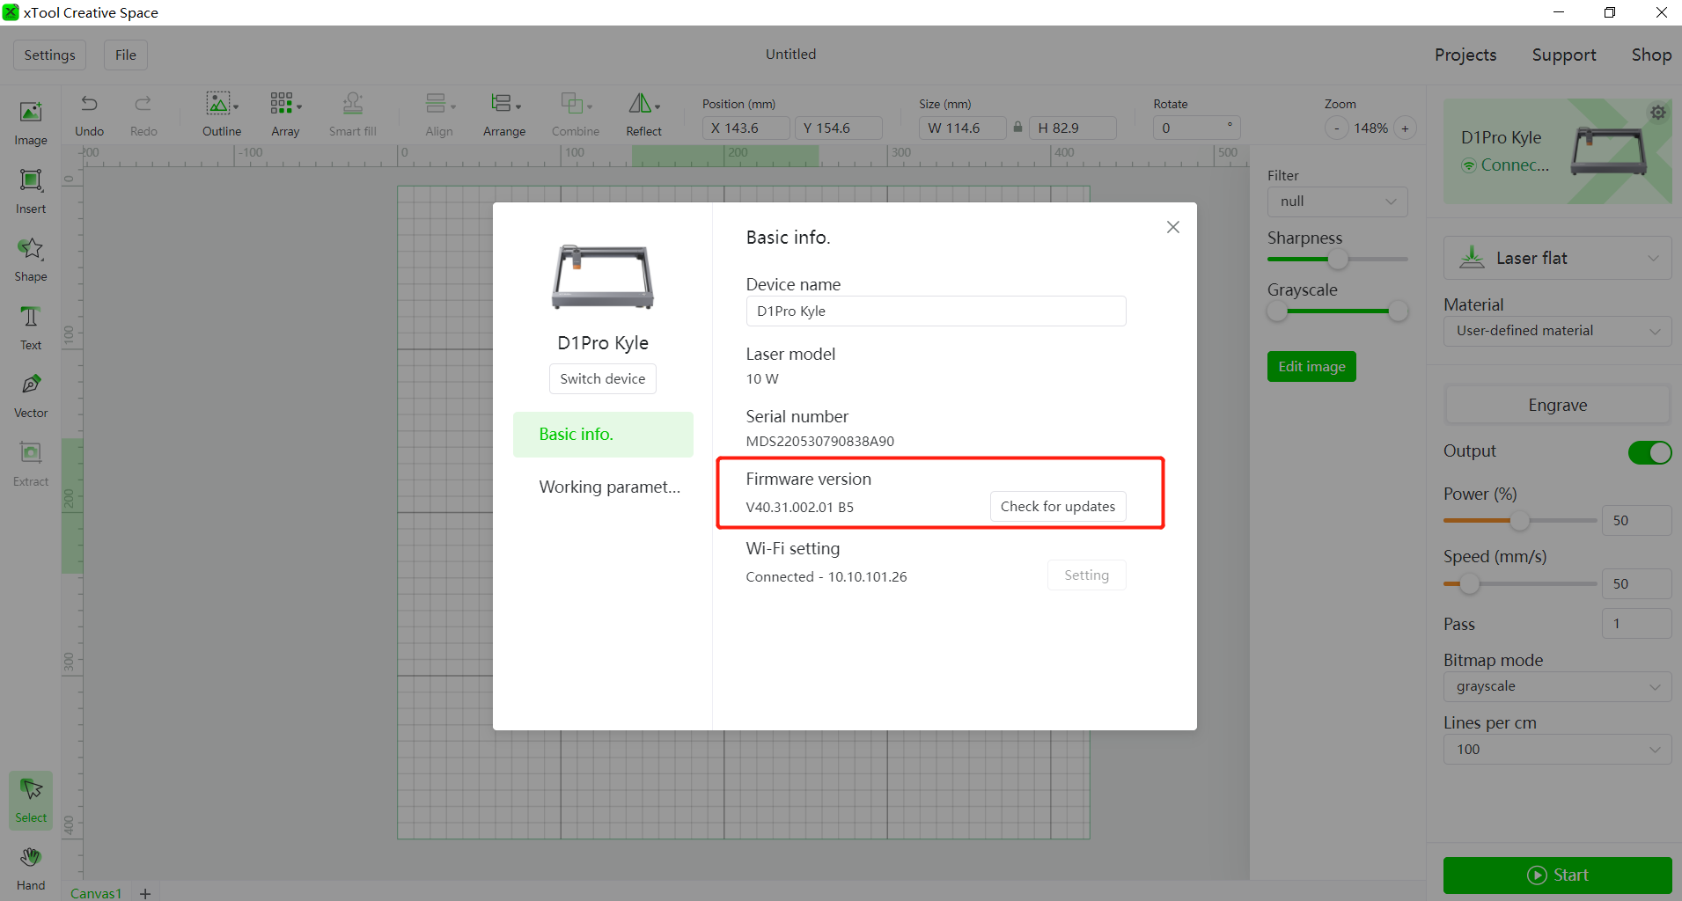Image resolution: width=1682 pixels, height=901 pixels.
Task: Click the Size lock toggle
Action: coord(1019,128)
